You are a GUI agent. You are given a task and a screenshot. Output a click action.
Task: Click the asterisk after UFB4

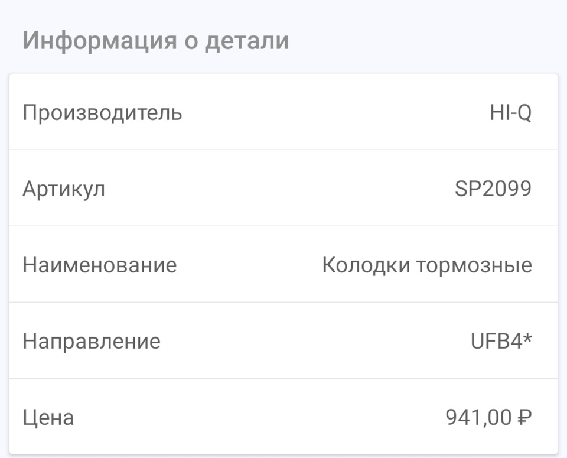[x=527, y=338]
